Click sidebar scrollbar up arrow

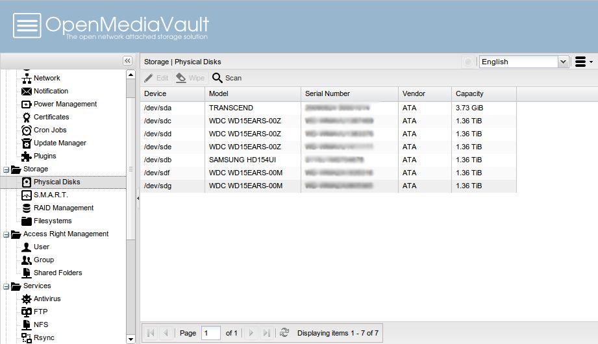tap(131, 75)
